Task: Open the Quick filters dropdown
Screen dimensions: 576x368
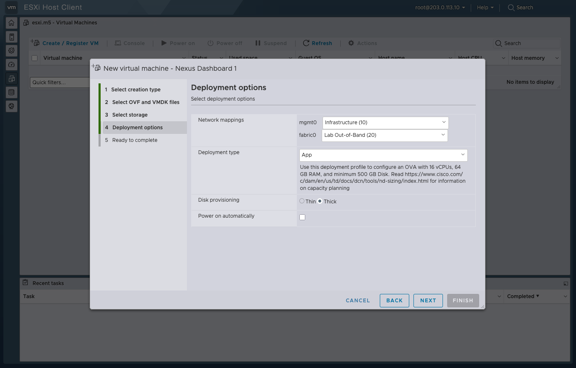Action: click(60, 82)
